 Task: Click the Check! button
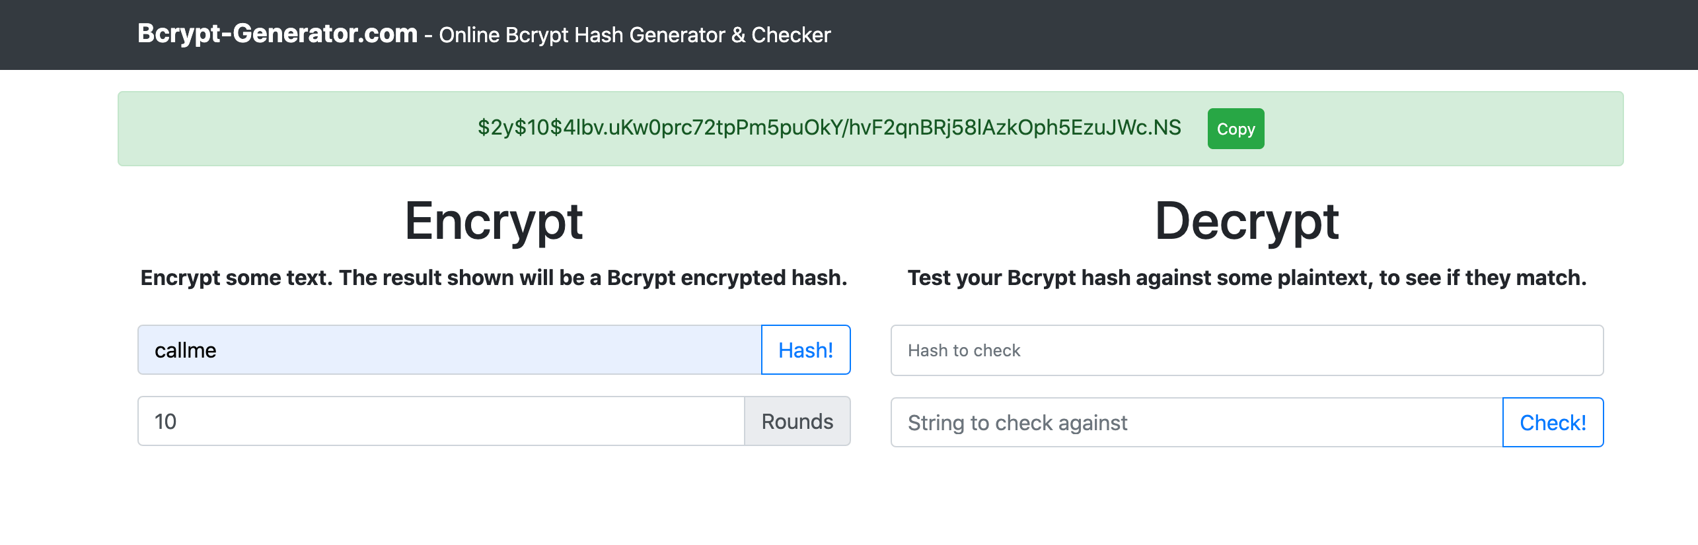click(x=1553, y=422)
